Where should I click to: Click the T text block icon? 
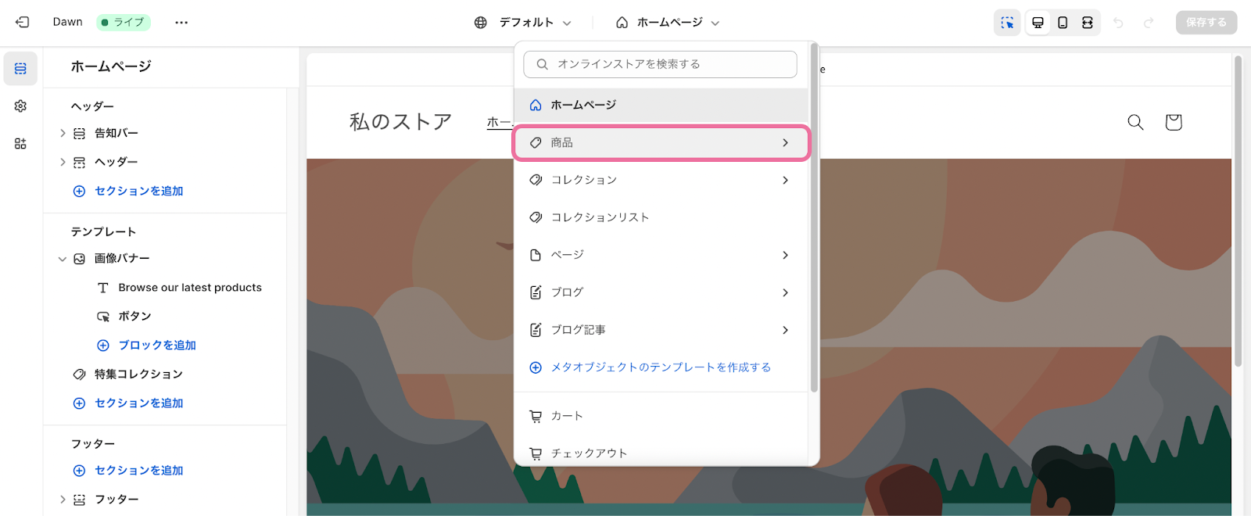pos(102,288)
